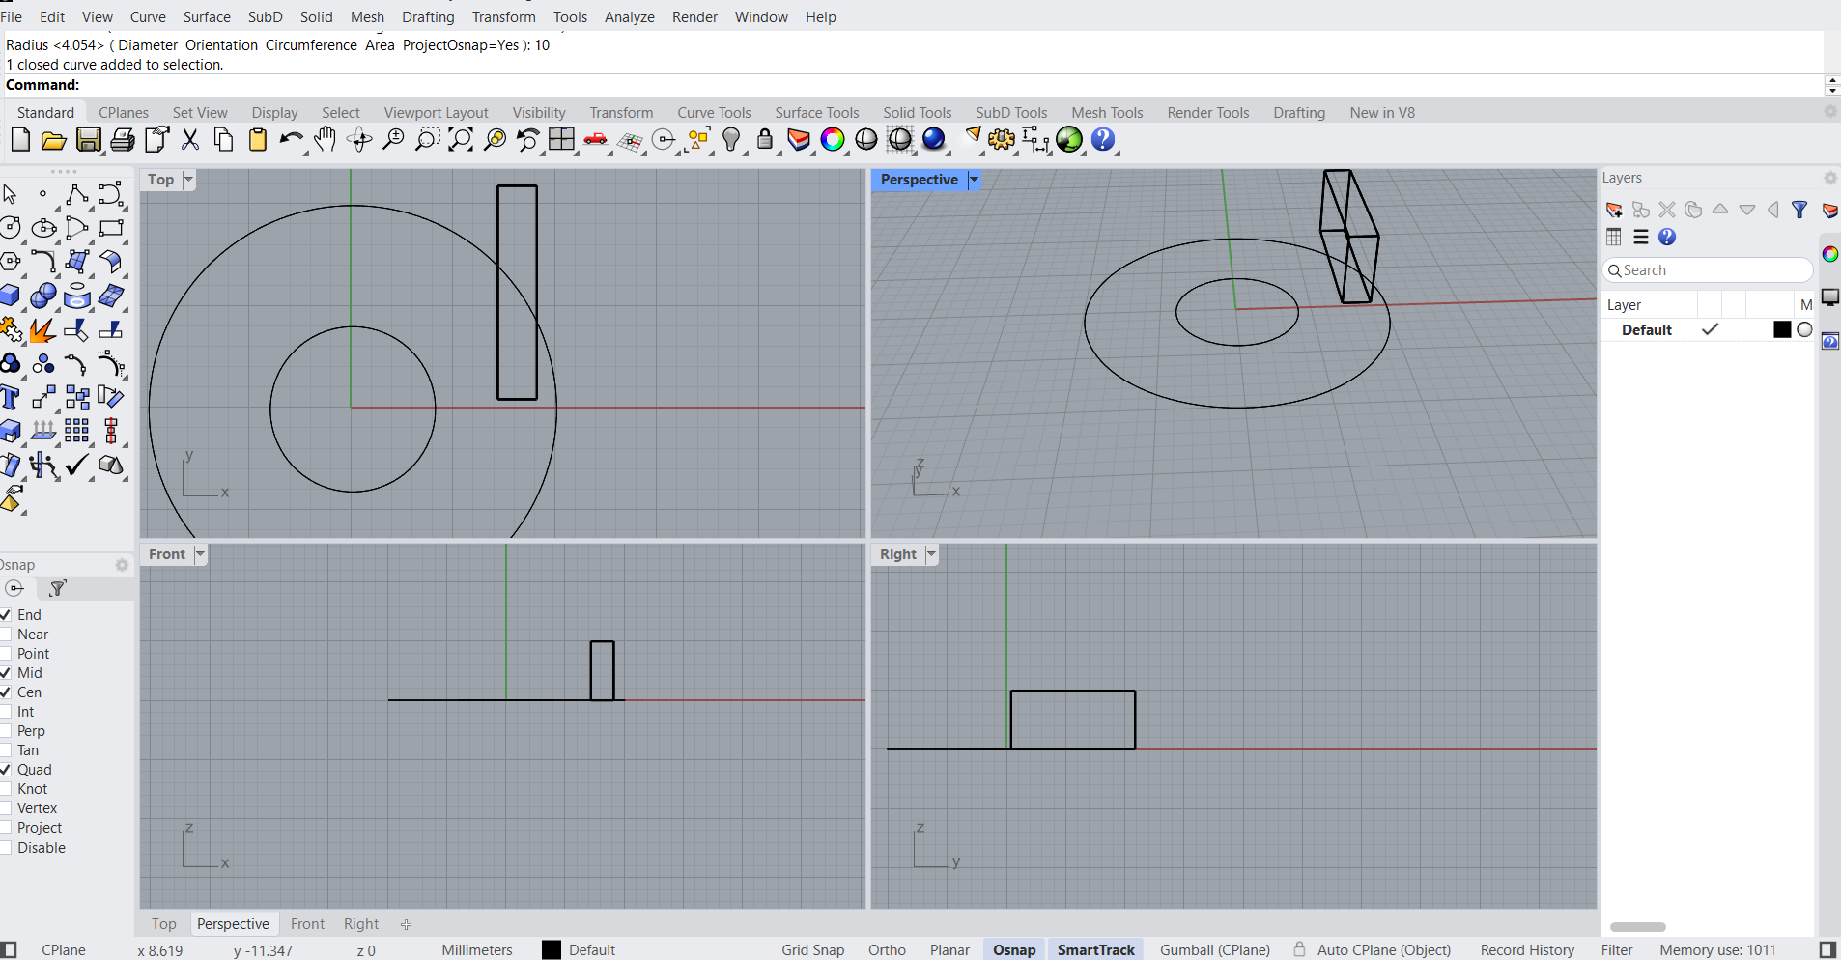Click the Lock objects padlock icon
Screen dimensions: 1841x960
(x=764, y=140)
